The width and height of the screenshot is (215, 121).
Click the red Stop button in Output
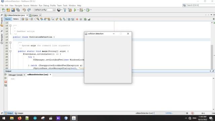[6, 82]
